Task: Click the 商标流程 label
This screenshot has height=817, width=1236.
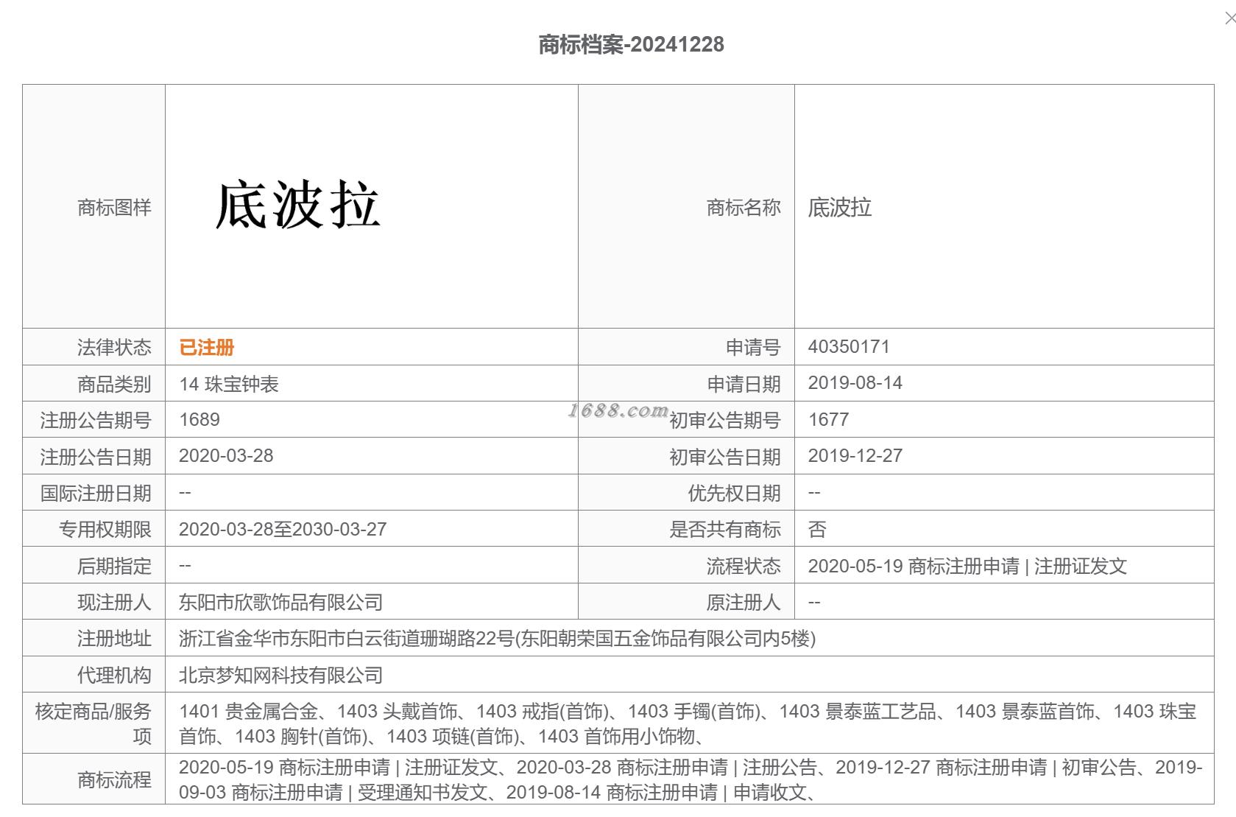Action: pos(114,779)
